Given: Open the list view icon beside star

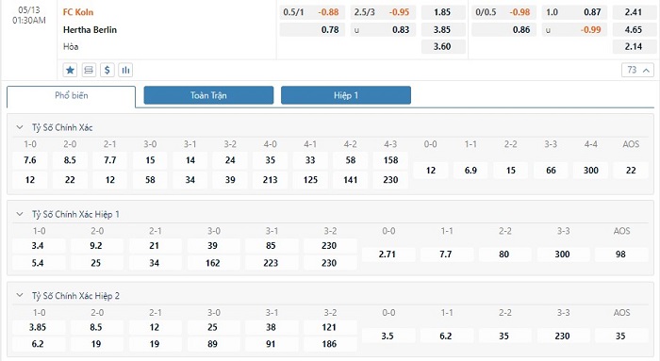Looking at the screenshot, I should tap(89, 70).
